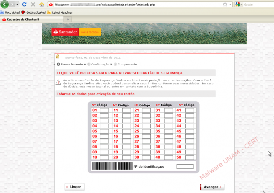Expand the URL bar history dropdown arrow
The width and height of the screenshot is (274, 193).
[x=231, y=4]
